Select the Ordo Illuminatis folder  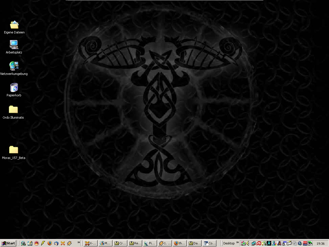pos(13,109)
